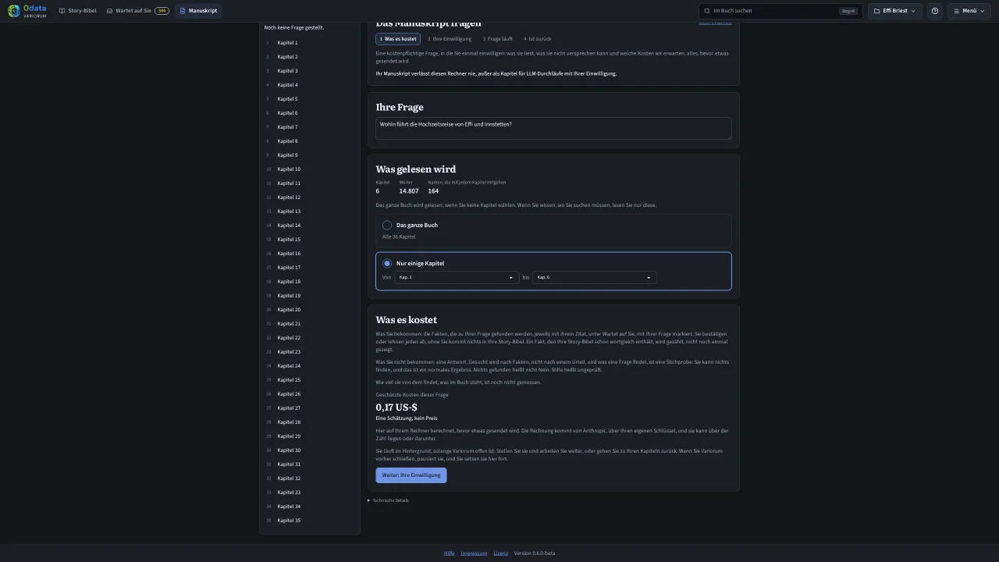The width and height of the screenshot is (999, 562).
Task: Click the Story-Bibel book icon
Action: [62, 11]
